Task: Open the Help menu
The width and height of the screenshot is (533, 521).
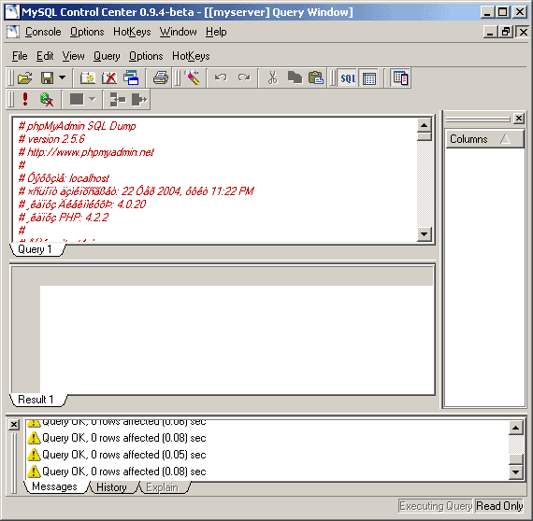Action: point(216,32)
